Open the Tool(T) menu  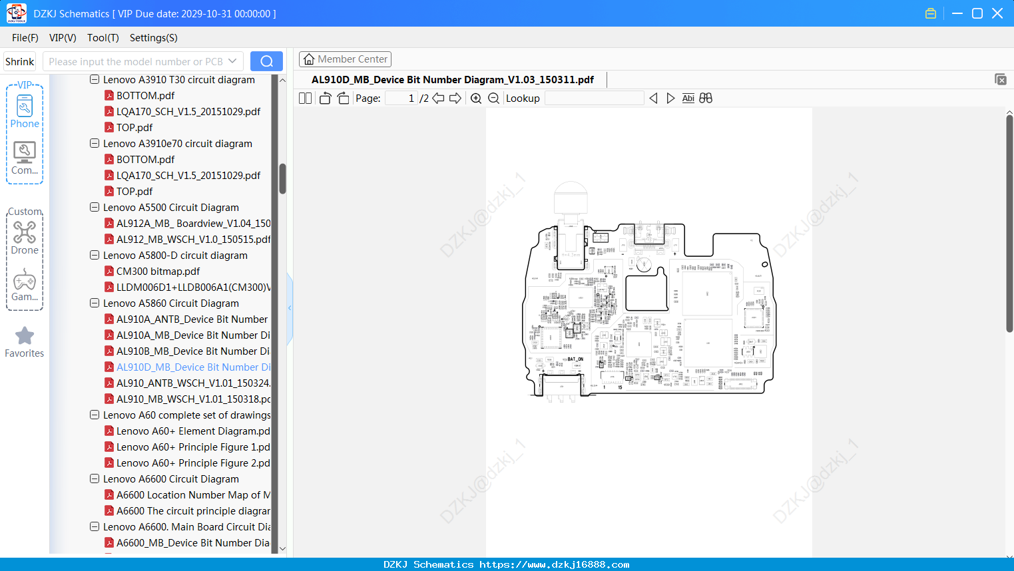point(103,38)
